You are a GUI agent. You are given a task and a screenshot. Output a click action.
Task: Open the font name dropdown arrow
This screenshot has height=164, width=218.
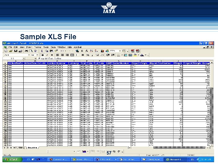point(29,55)
